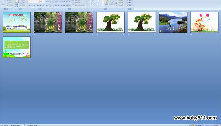Select slide 2, the first pond with ducks slide
Screen dimensions: 221x126
48,22
